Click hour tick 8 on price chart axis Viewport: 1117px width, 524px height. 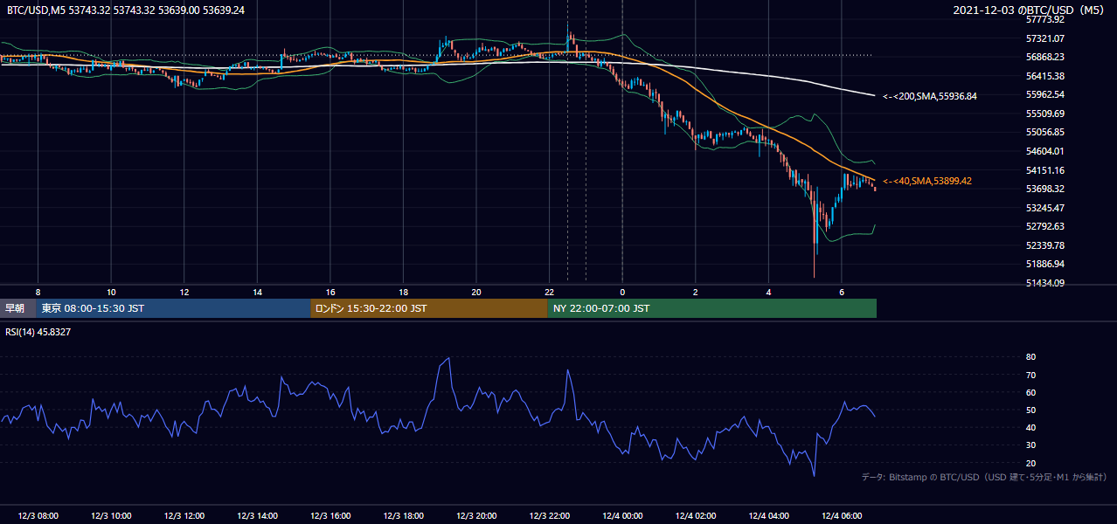pyautogui.click(x=38, y=292)
